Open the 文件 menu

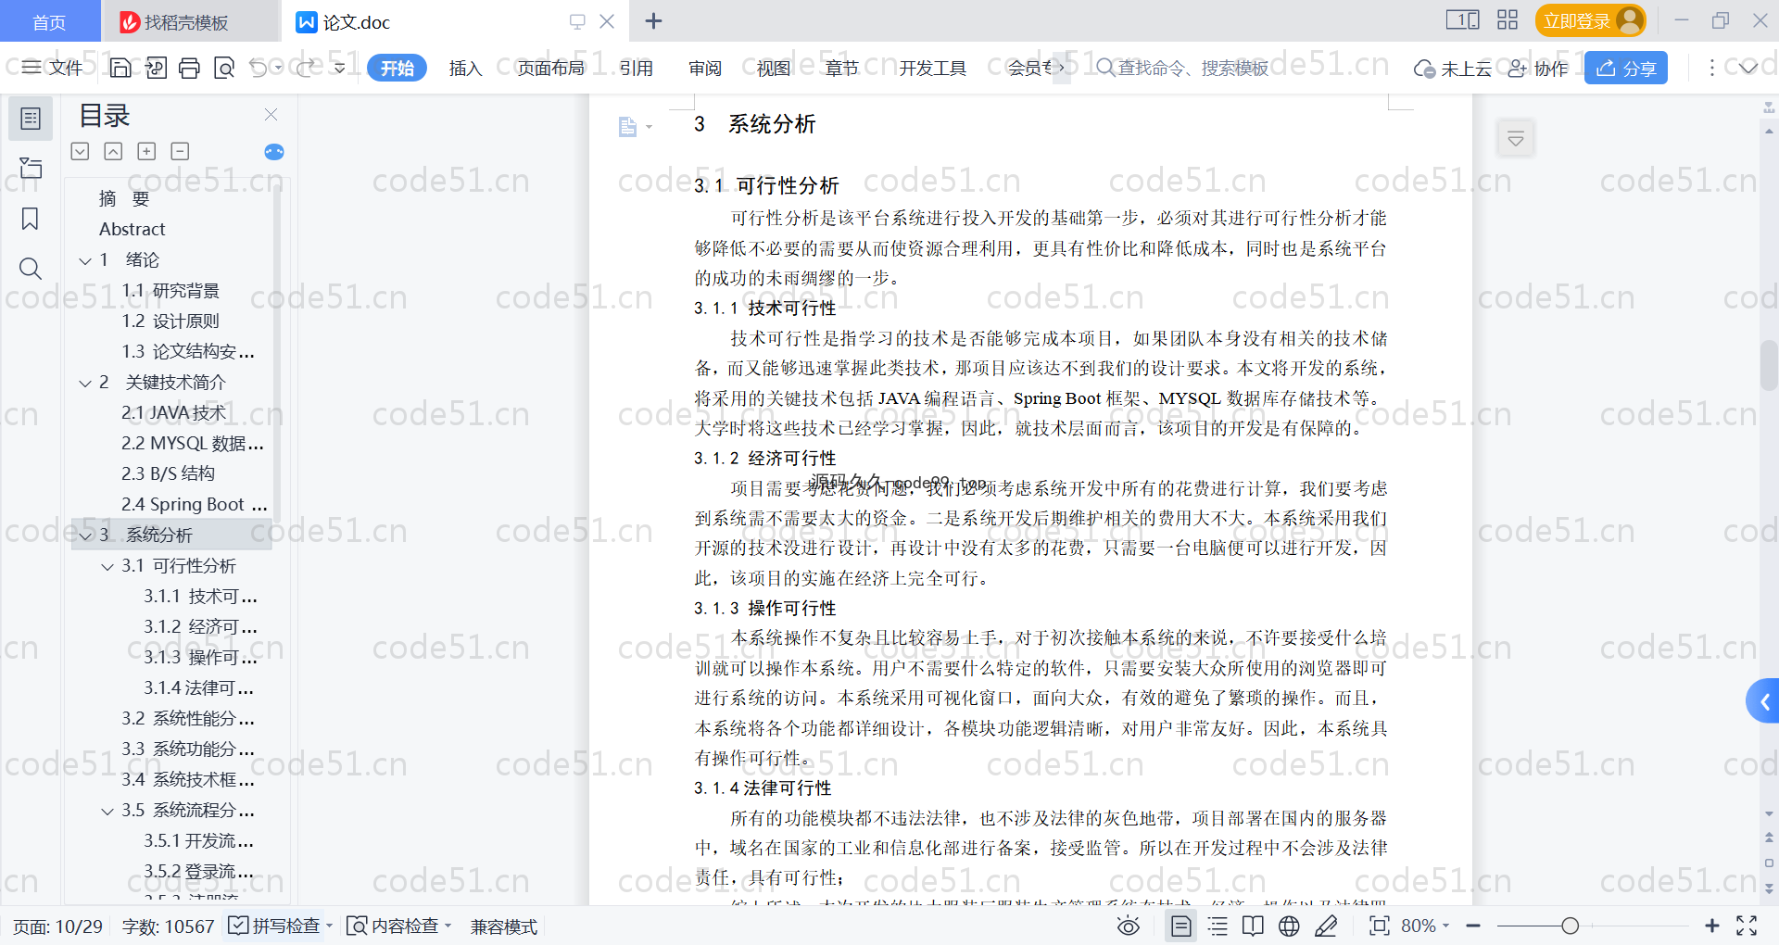53,68
